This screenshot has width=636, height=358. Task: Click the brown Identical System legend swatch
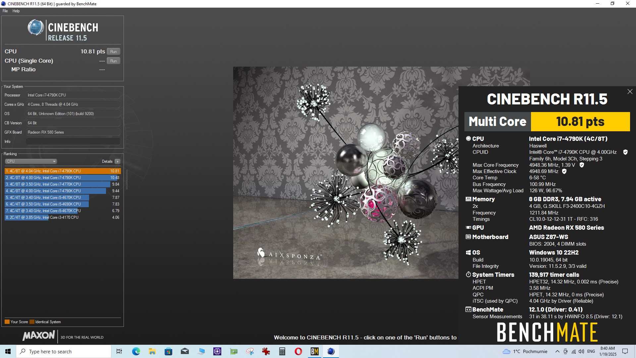click(x=32, y=322)
